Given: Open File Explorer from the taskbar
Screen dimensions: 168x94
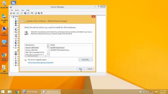Looking at the screenshot, I should (x=10, y=92).
